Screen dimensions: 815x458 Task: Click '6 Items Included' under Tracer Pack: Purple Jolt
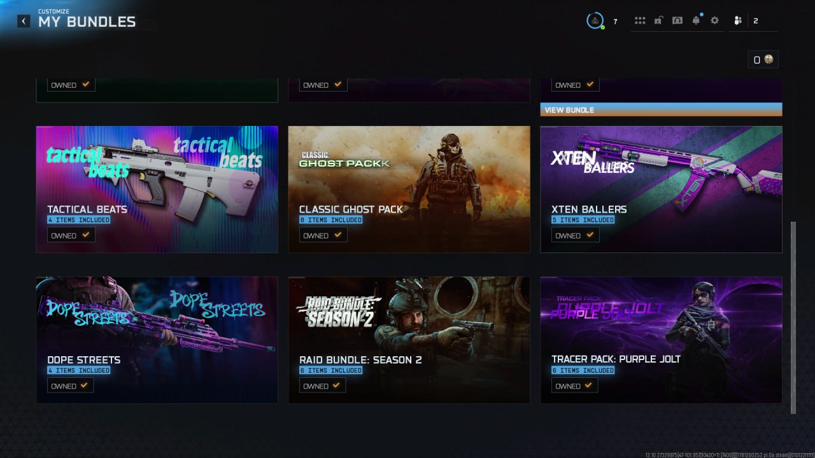583,370
